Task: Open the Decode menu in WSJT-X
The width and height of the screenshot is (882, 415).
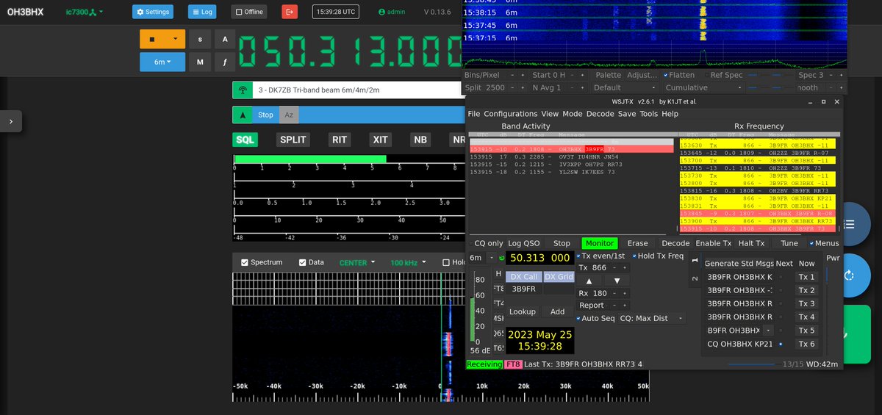Action: tap(600, 114)
